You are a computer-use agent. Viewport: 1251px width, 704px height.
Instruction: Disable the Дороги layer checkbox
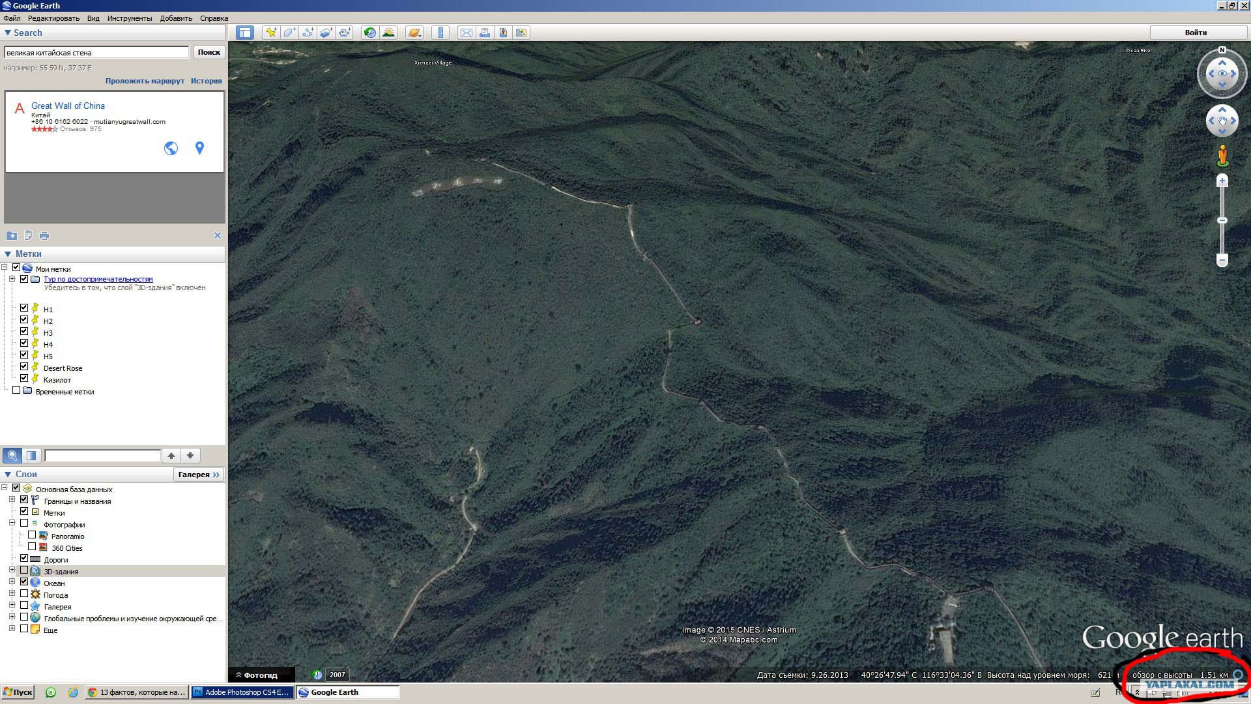pos(24,558)
